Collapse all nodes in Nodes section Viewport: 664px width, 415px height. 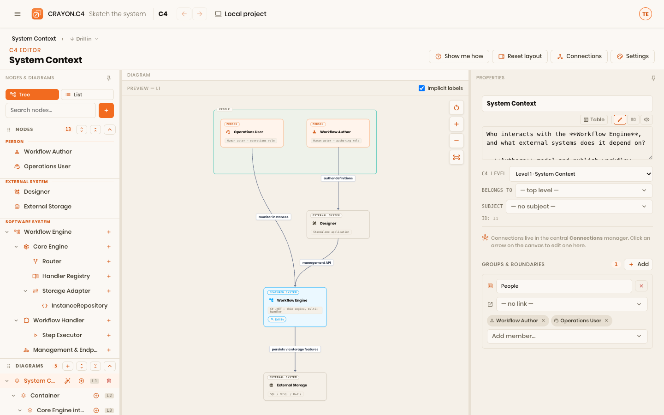pos(95,130)
